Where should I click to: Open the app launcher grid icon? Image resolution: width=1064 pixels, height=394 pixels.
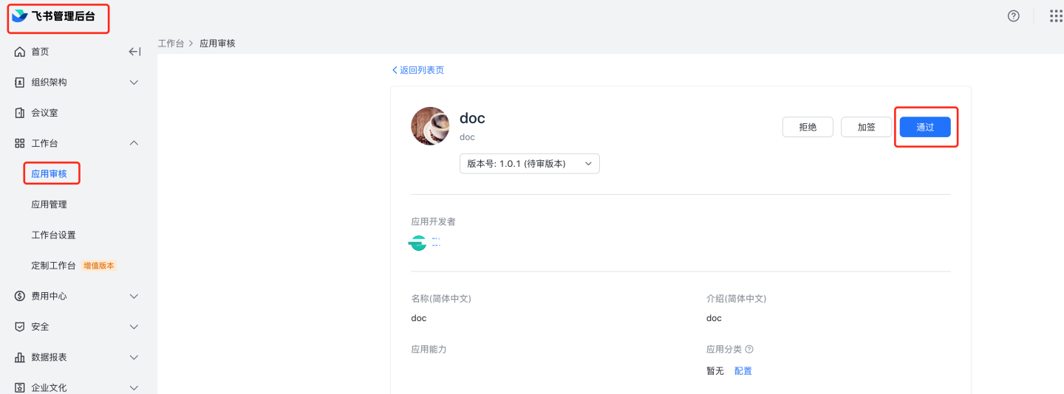coord(1056,16)
